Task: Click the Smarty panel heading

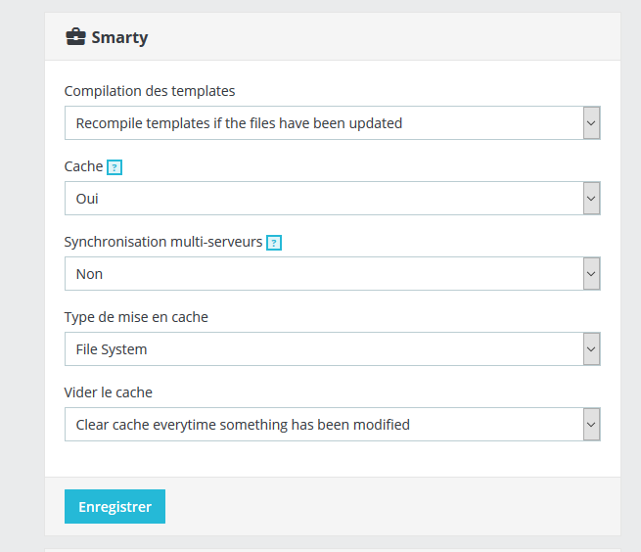Action: pyautogui.click(x=119, y=37)
